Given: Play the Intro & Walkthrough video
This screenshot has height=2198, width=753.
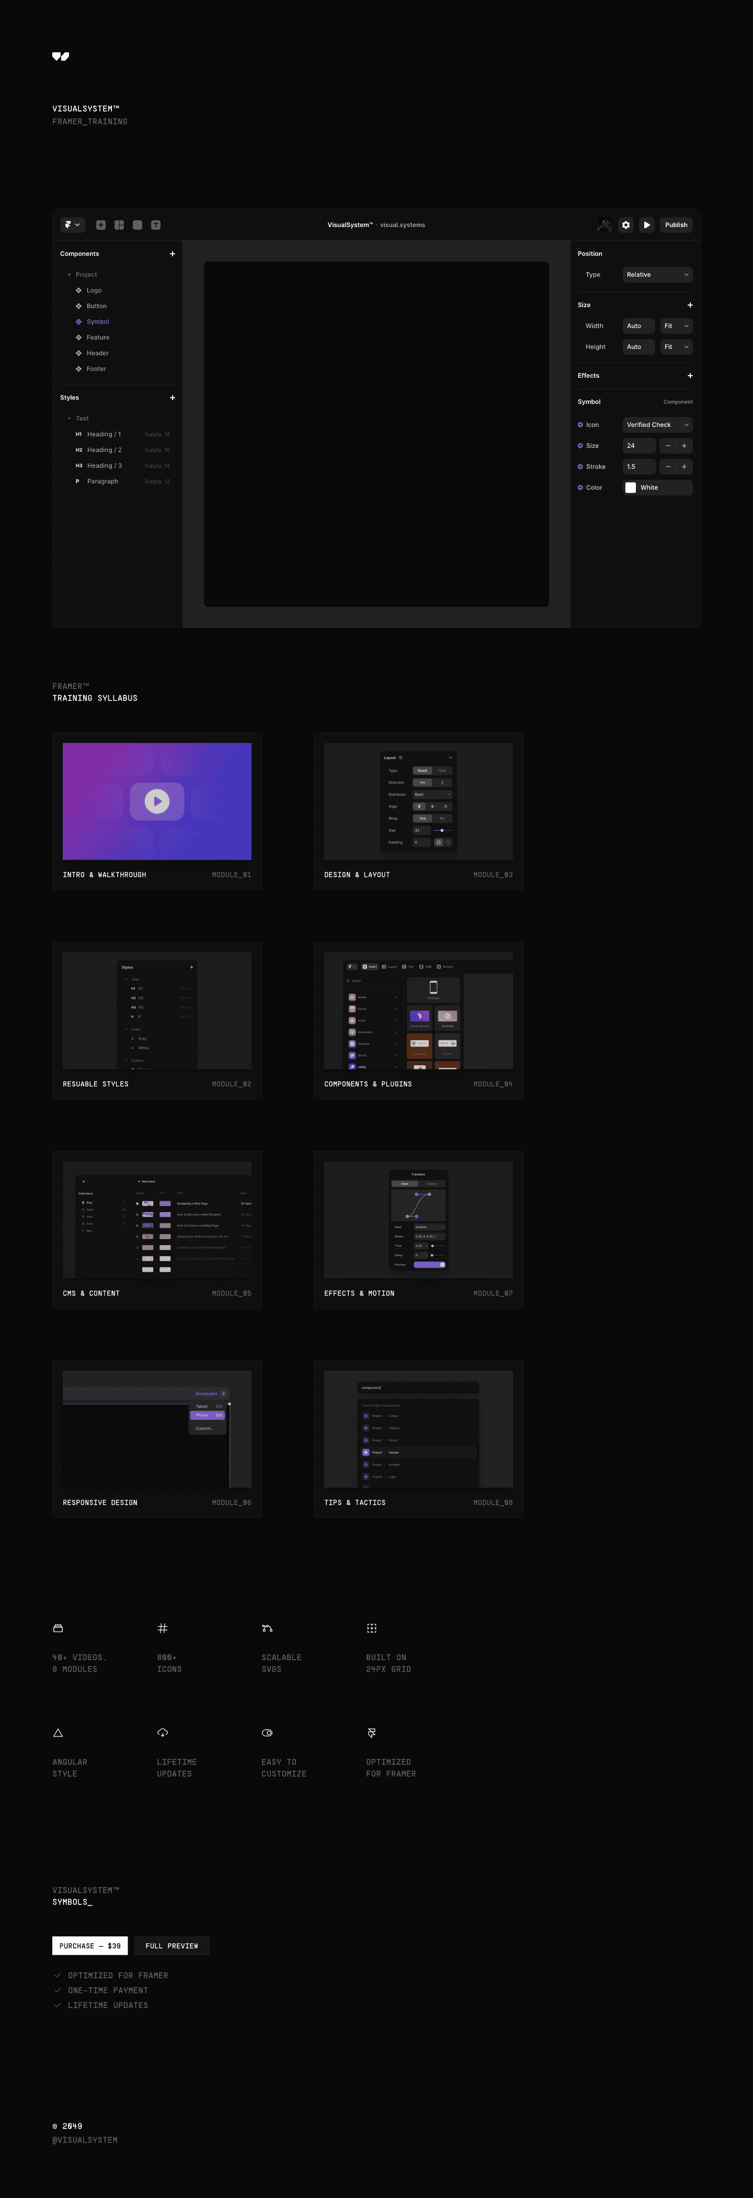Looking at the screenshot, I should click(157, 801).
